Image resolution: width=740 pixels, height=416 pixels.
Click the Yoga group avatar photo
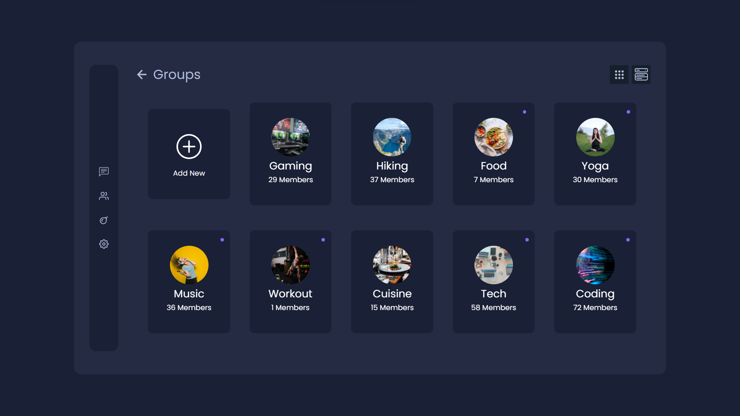595,137
